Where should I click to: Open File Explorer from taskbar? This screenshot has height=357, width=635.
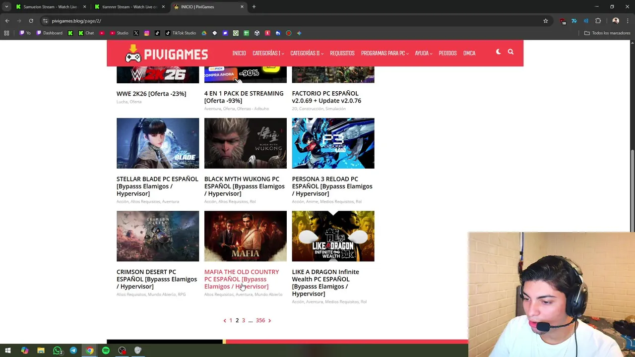pyautogui.click(x=41, y=351)
